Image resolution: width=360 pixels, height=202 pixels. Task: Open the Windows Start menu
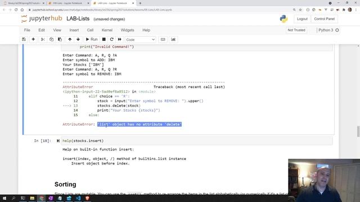[4, 198]
